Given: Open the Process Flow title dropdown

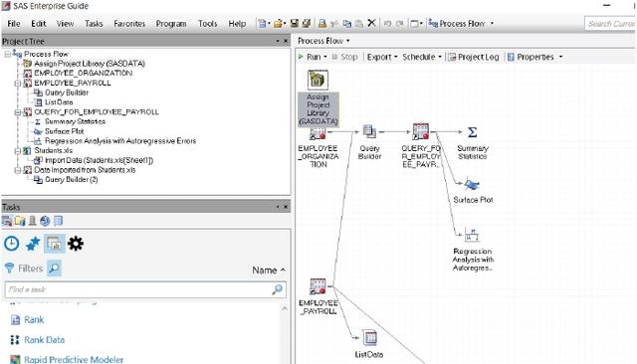Looking at the screenshot, I should [323, 41].
